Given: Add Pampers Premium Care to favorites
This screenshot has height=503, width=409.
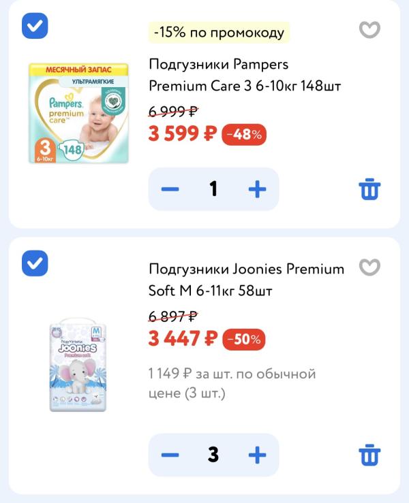Looking at the screenshot, I should point(369,30).
